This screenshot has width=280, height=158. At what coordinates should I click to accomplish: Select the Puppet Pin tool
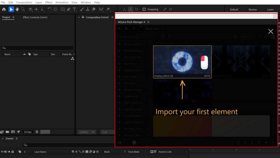(108, 9)
